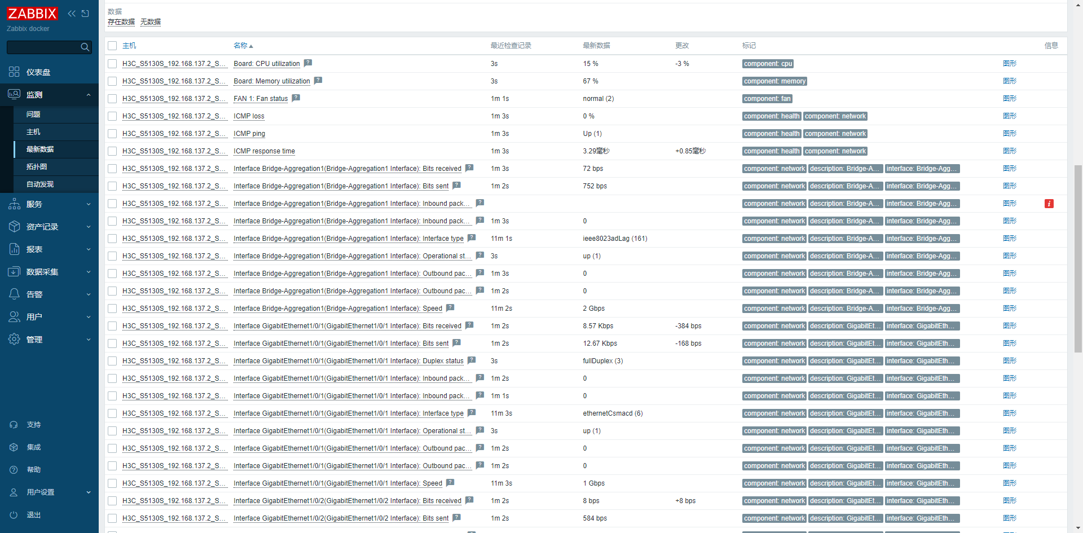Show help for GigabitEthernet1/0/1 Duplex status

[472, 360]
